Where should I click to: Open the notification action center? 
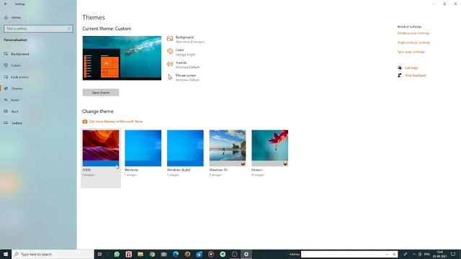[x=453, y=254]
